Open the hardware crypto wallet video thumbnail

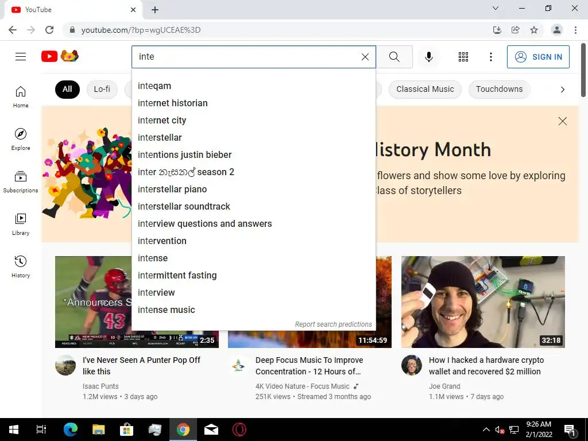[483, 302]
